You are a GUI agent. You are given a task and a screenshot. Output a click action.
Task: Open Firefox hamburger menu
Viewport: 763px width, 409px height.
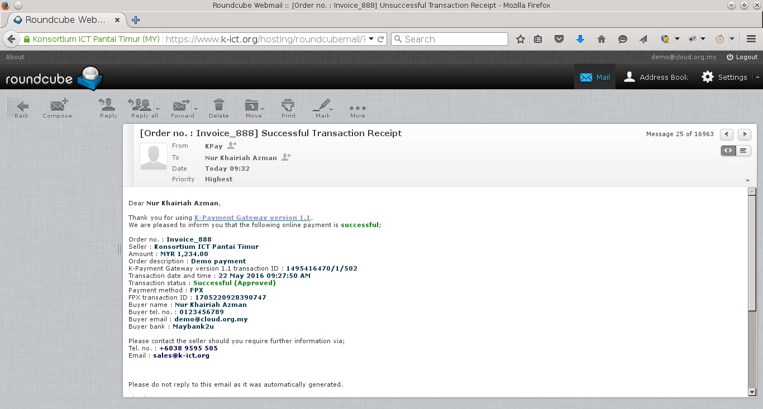coord(751,39)
